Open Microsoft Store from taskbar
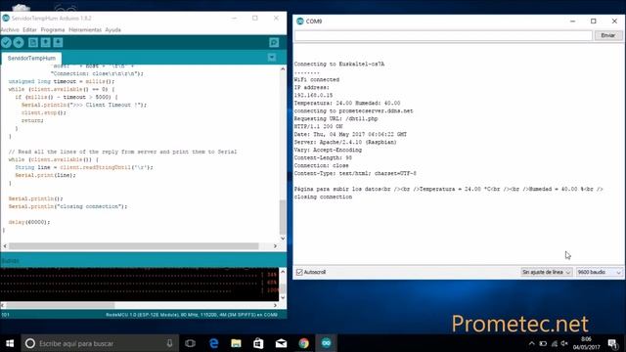 point(258,343)
